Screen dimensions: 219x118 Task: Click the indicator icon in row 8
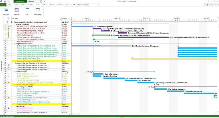click(9, 37)
